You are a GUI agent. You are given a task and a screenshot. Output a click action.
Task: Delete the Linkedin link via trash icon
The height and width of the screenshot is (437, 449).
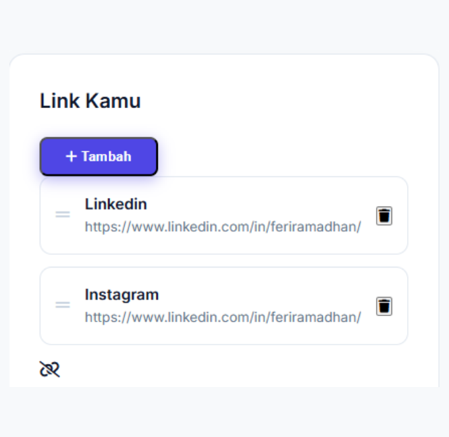[384, 215]
